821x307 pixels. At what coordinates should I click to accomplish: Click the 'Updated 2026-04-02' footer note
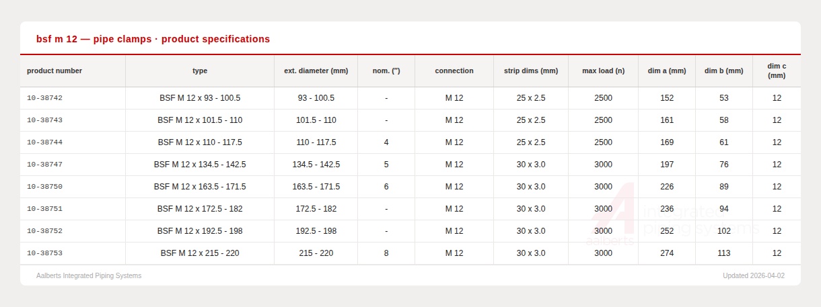point(754,275)
